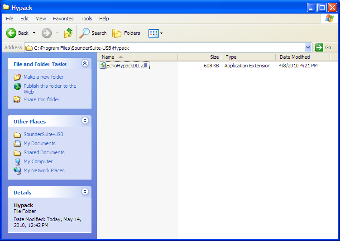Image resolution: width=340 pixels, height=241 pixels.
Task: Open the Favorites menu
Action: 63,19
